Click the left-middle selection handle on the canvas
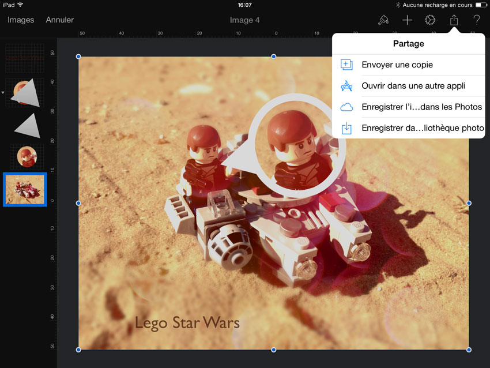 click(x=78, y=203)
